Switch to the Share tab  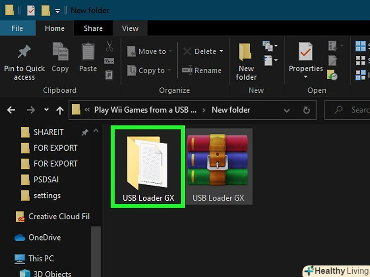(93, 28)
